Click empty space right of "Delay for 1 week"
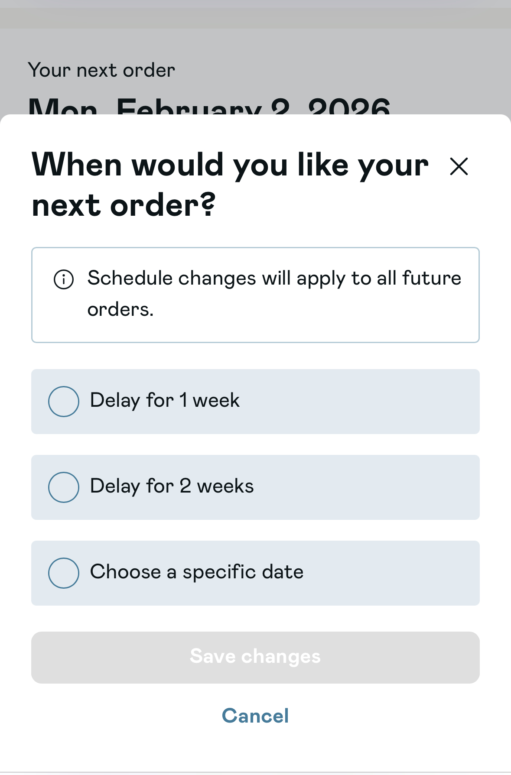Screen dimensions: 511x775 point(360,402)
